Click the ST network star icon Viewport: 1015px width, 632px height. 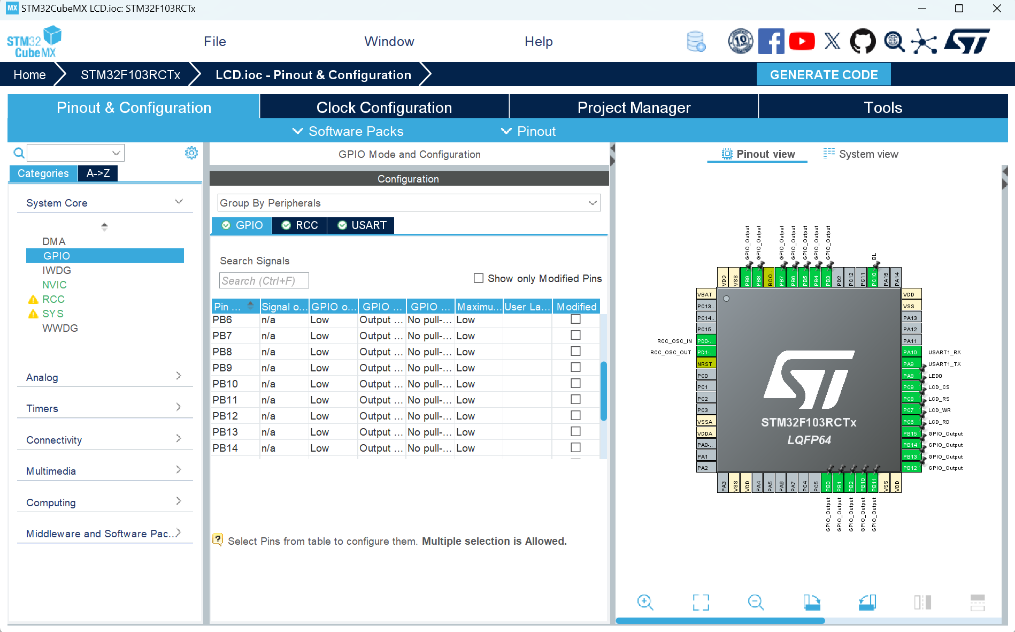tap(924, 41)
